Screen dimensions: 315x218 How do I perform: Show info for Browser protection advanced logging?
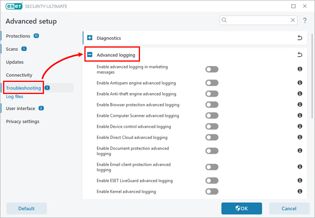pos(300,105)
